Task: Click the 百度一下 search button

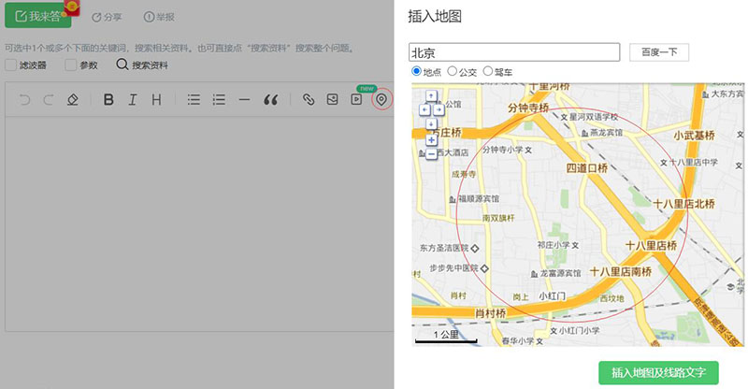Action: coord(659,52)
